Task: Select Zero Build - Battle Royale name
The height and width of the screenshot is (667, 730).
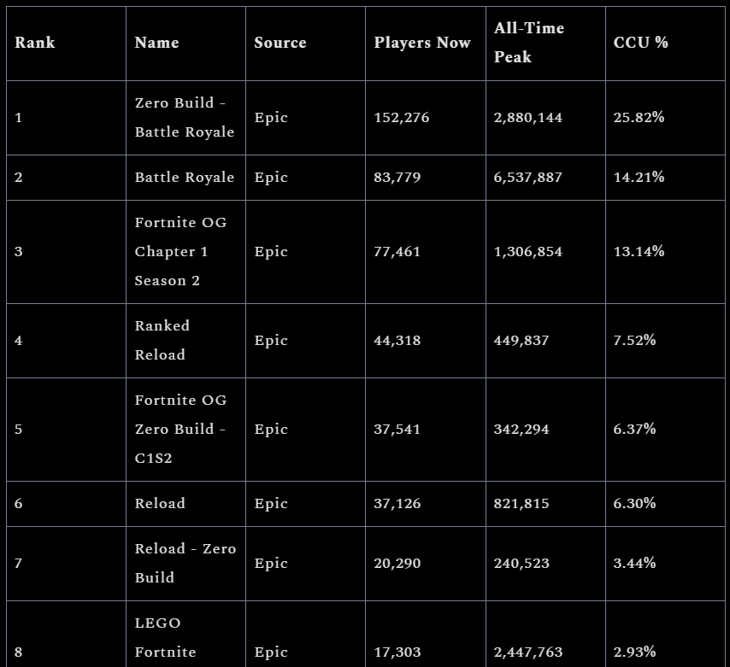Action: 185,117
